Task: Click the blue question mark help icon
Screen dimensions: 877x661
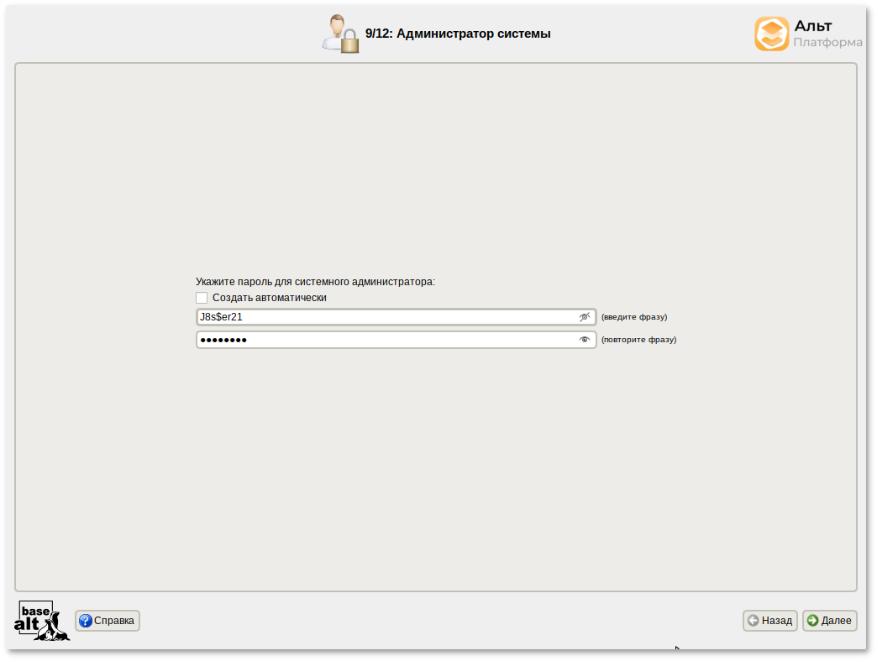Action: click(x=85, y=621)
